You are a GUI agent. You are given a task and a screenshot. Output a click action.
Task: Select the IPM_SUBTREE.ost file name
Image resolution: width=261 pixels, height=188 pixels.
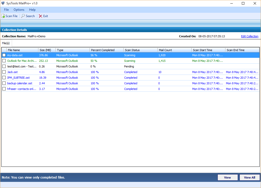tap(18, 78)
